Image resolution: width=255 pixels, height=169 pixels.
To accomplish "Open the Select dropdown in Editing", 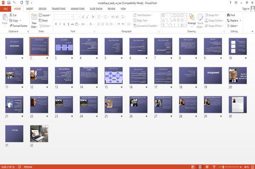I will coord(232,26).
